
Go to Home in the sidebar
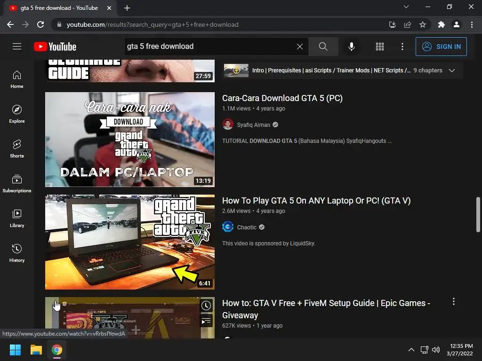(17, 79)
